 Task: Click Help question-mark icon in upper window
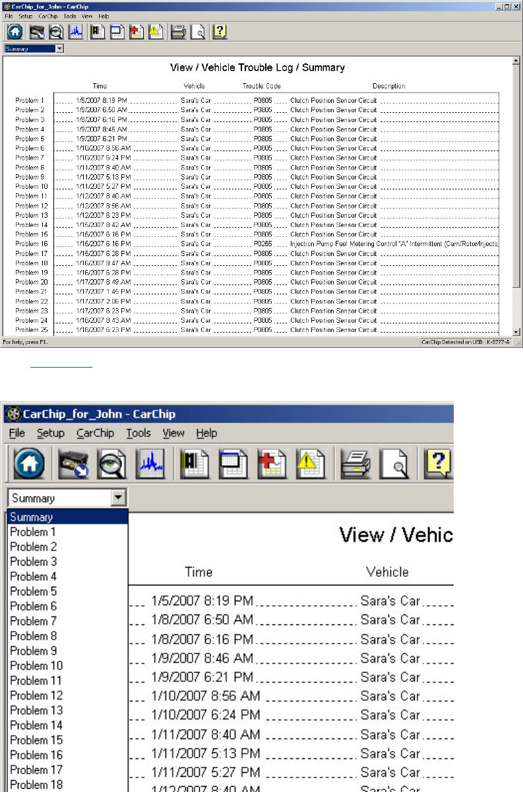[x=220, y=31]
